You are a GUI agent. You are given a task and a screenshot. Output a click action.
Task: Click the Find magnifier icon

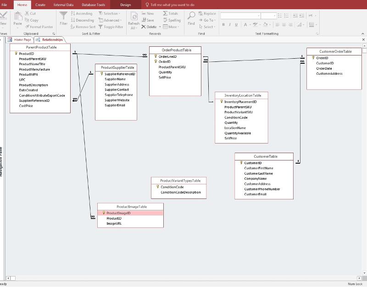(x=191, y=17)
